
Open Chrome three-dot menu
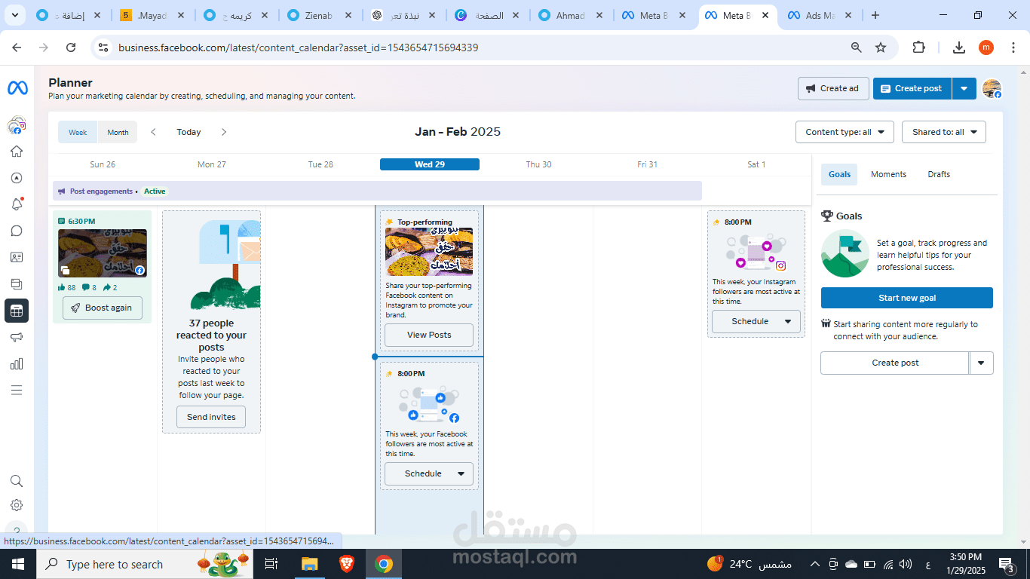point(1013,47)
